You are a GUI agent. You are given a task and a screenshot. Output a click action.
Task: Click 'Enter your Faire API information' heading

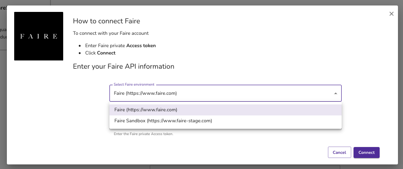click(x=124, y=66)
